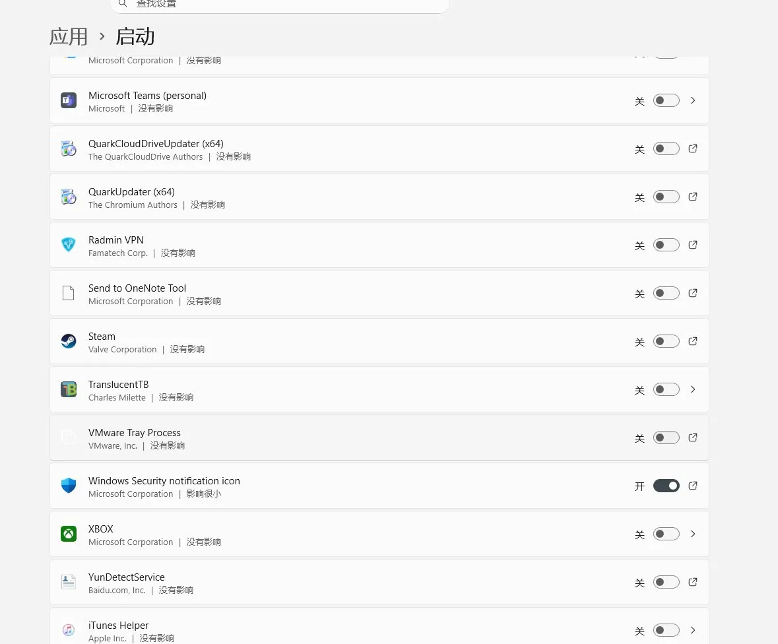The width and height of the screenshot is (778, 644).
Task: Go back to 应用 breadcrumb
Action: point(69,36)
